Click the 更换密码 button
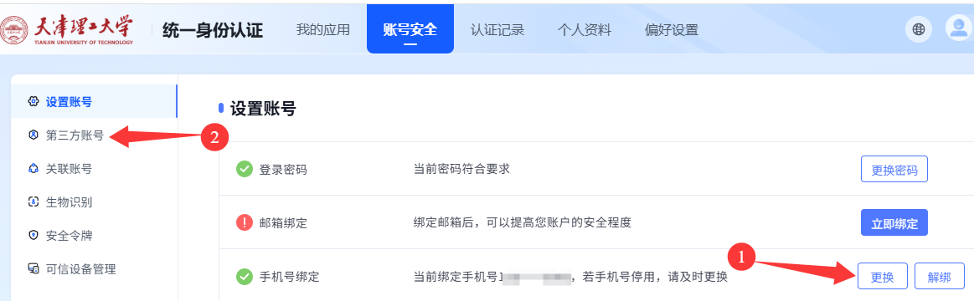Viewport: 974px width, 301px height. pos(894,169)
